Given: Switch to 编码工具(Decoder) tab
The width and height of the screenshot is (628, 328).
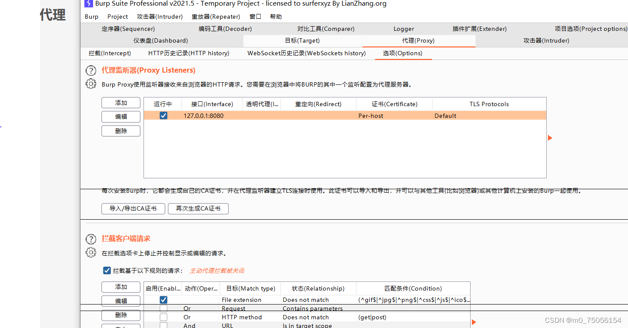Looking at the screenshot, I should (x=225, y=29).
